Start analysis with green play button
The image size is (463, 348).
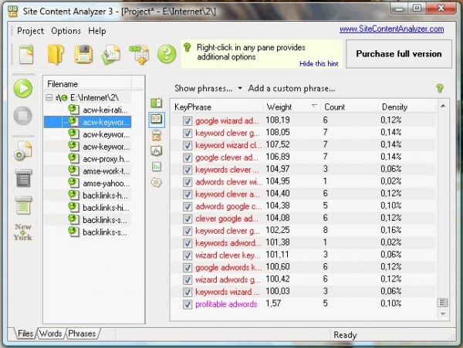(23, 88)
